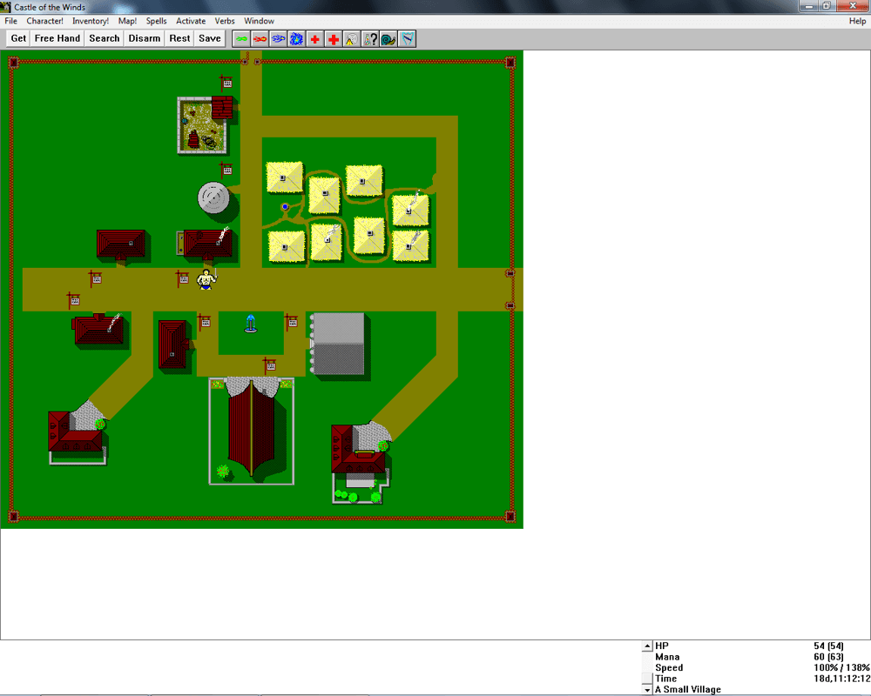
Task: Click the Disarm button
Action: click(x=145, y=38)
